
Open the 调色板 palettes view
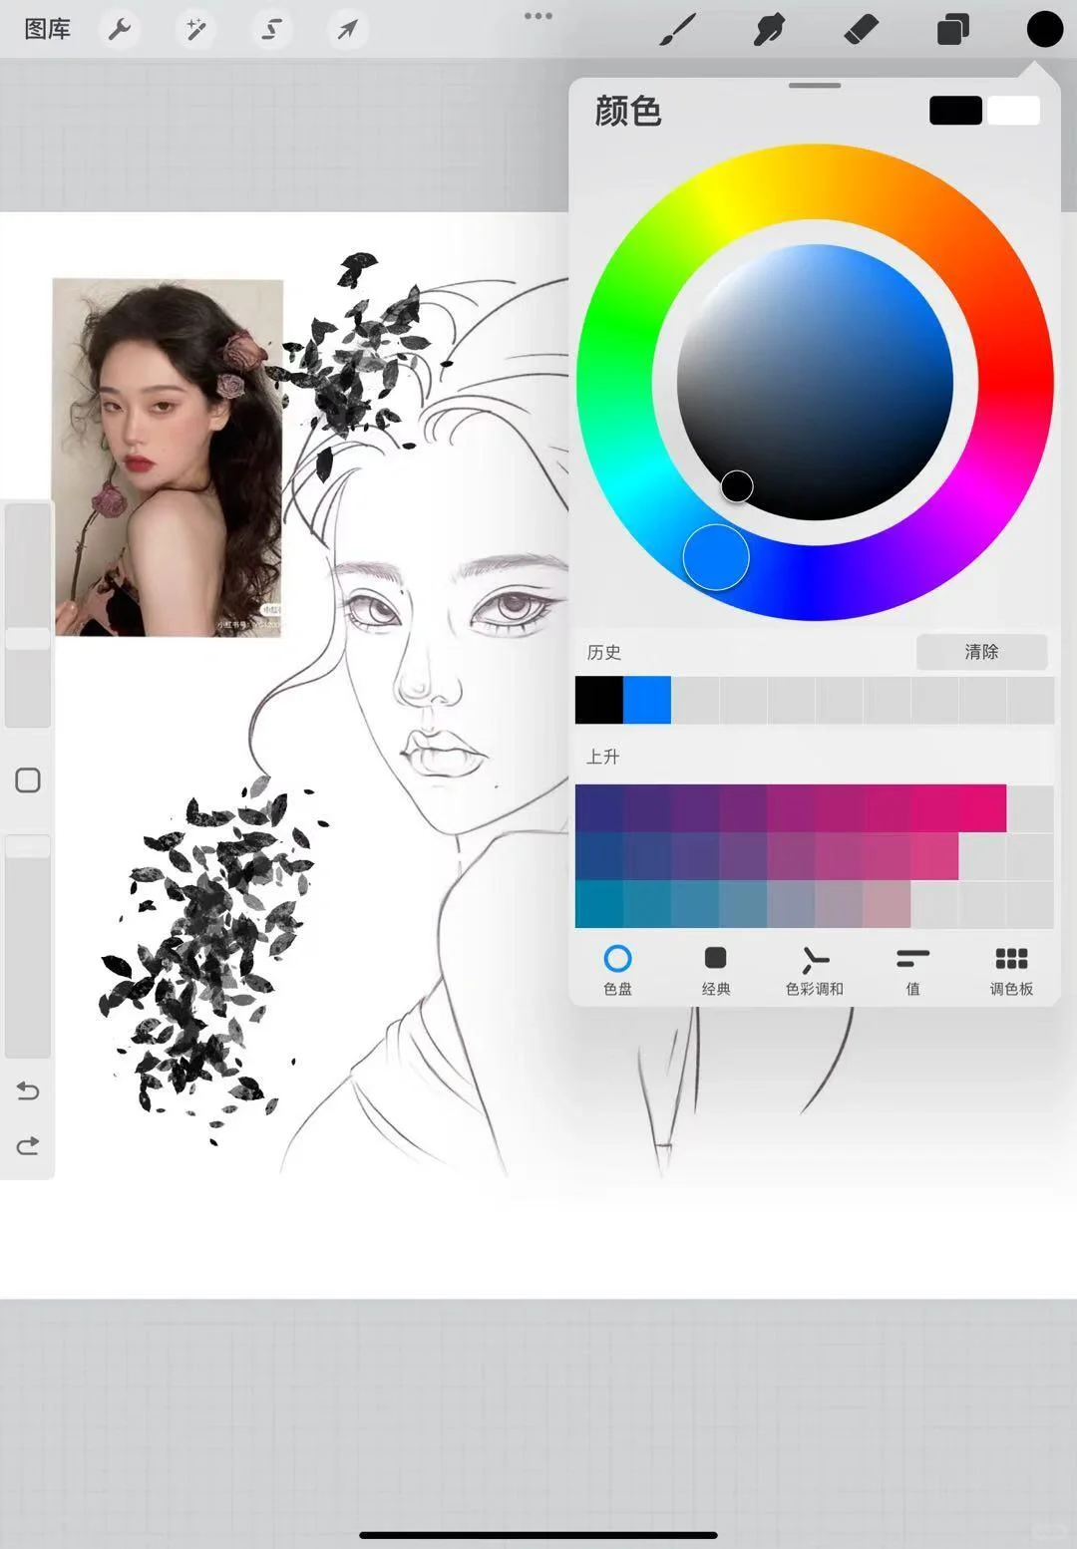tap(1011, 970)
